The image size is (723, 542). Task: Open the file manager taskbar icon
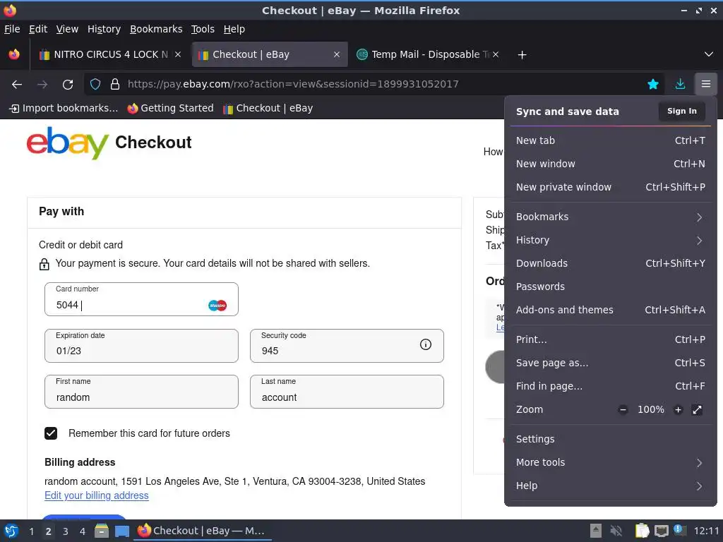(102, 531)
